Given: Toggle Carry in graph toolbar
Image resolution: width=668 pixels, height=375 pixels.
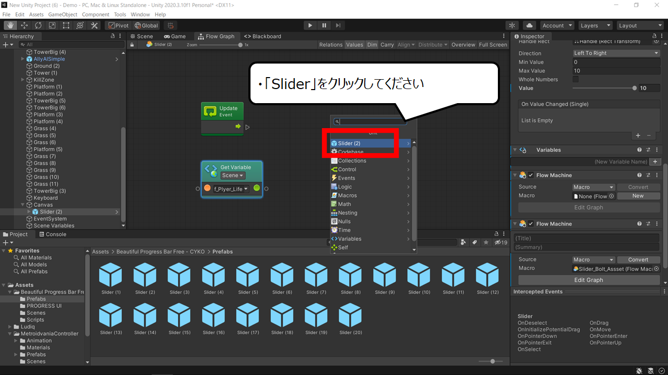Looking at the screenshot, I should (387, 45).
